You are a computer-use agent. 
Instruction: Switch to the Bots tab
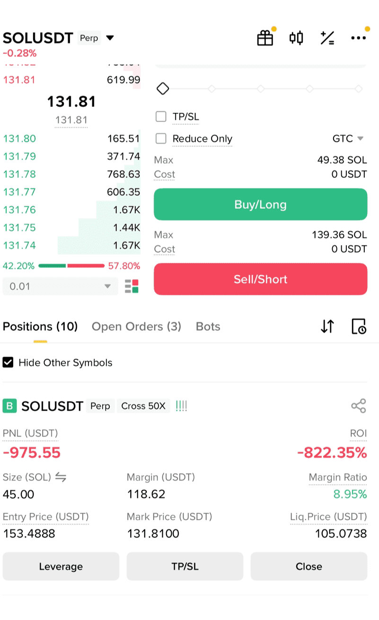pyautogui.click(x=208, y=326)
